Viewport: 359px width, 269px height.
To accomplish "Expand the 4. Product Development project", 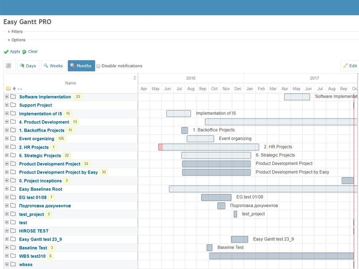I will [x=7, y=122].
